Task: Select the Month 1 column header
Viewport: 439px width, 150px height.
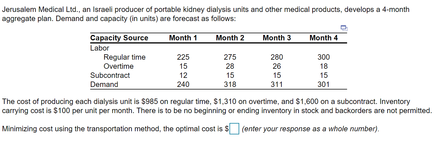Action: point(183,38)
